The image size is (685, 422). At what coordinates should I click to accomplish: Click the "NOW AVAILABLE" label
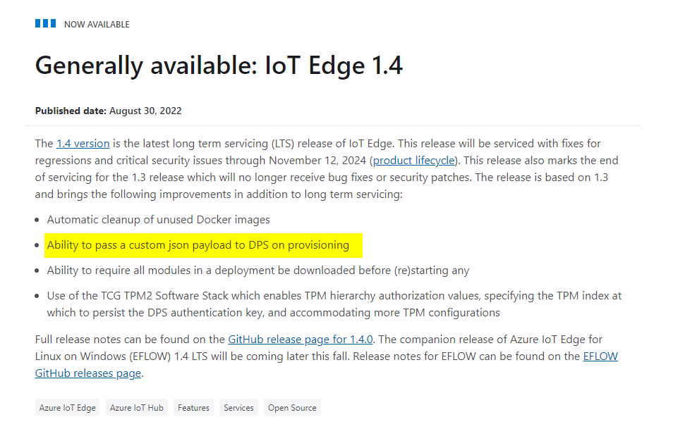tap(96, 23)
